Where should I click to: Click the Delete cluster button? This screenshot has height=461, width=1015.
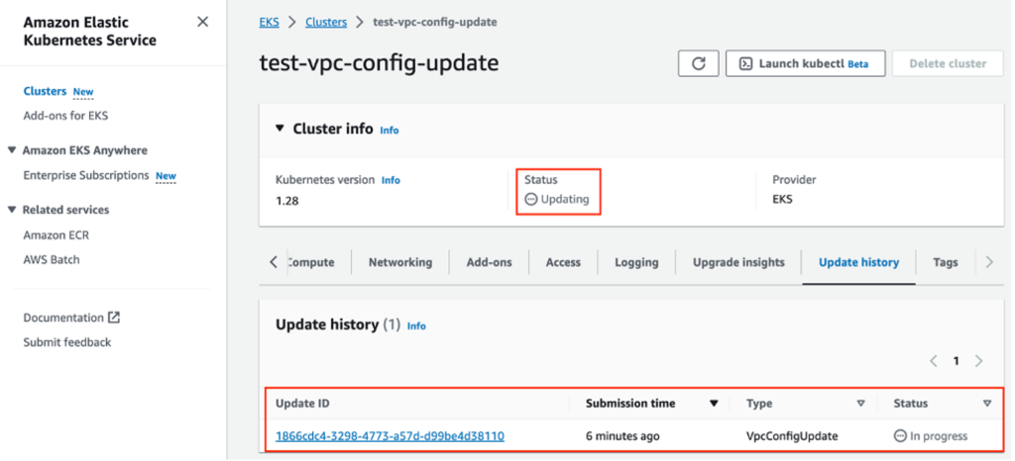click(948, 64)
